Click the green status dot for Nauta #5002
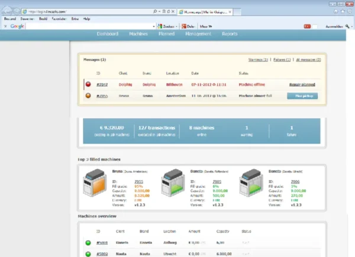 (88, 254)
